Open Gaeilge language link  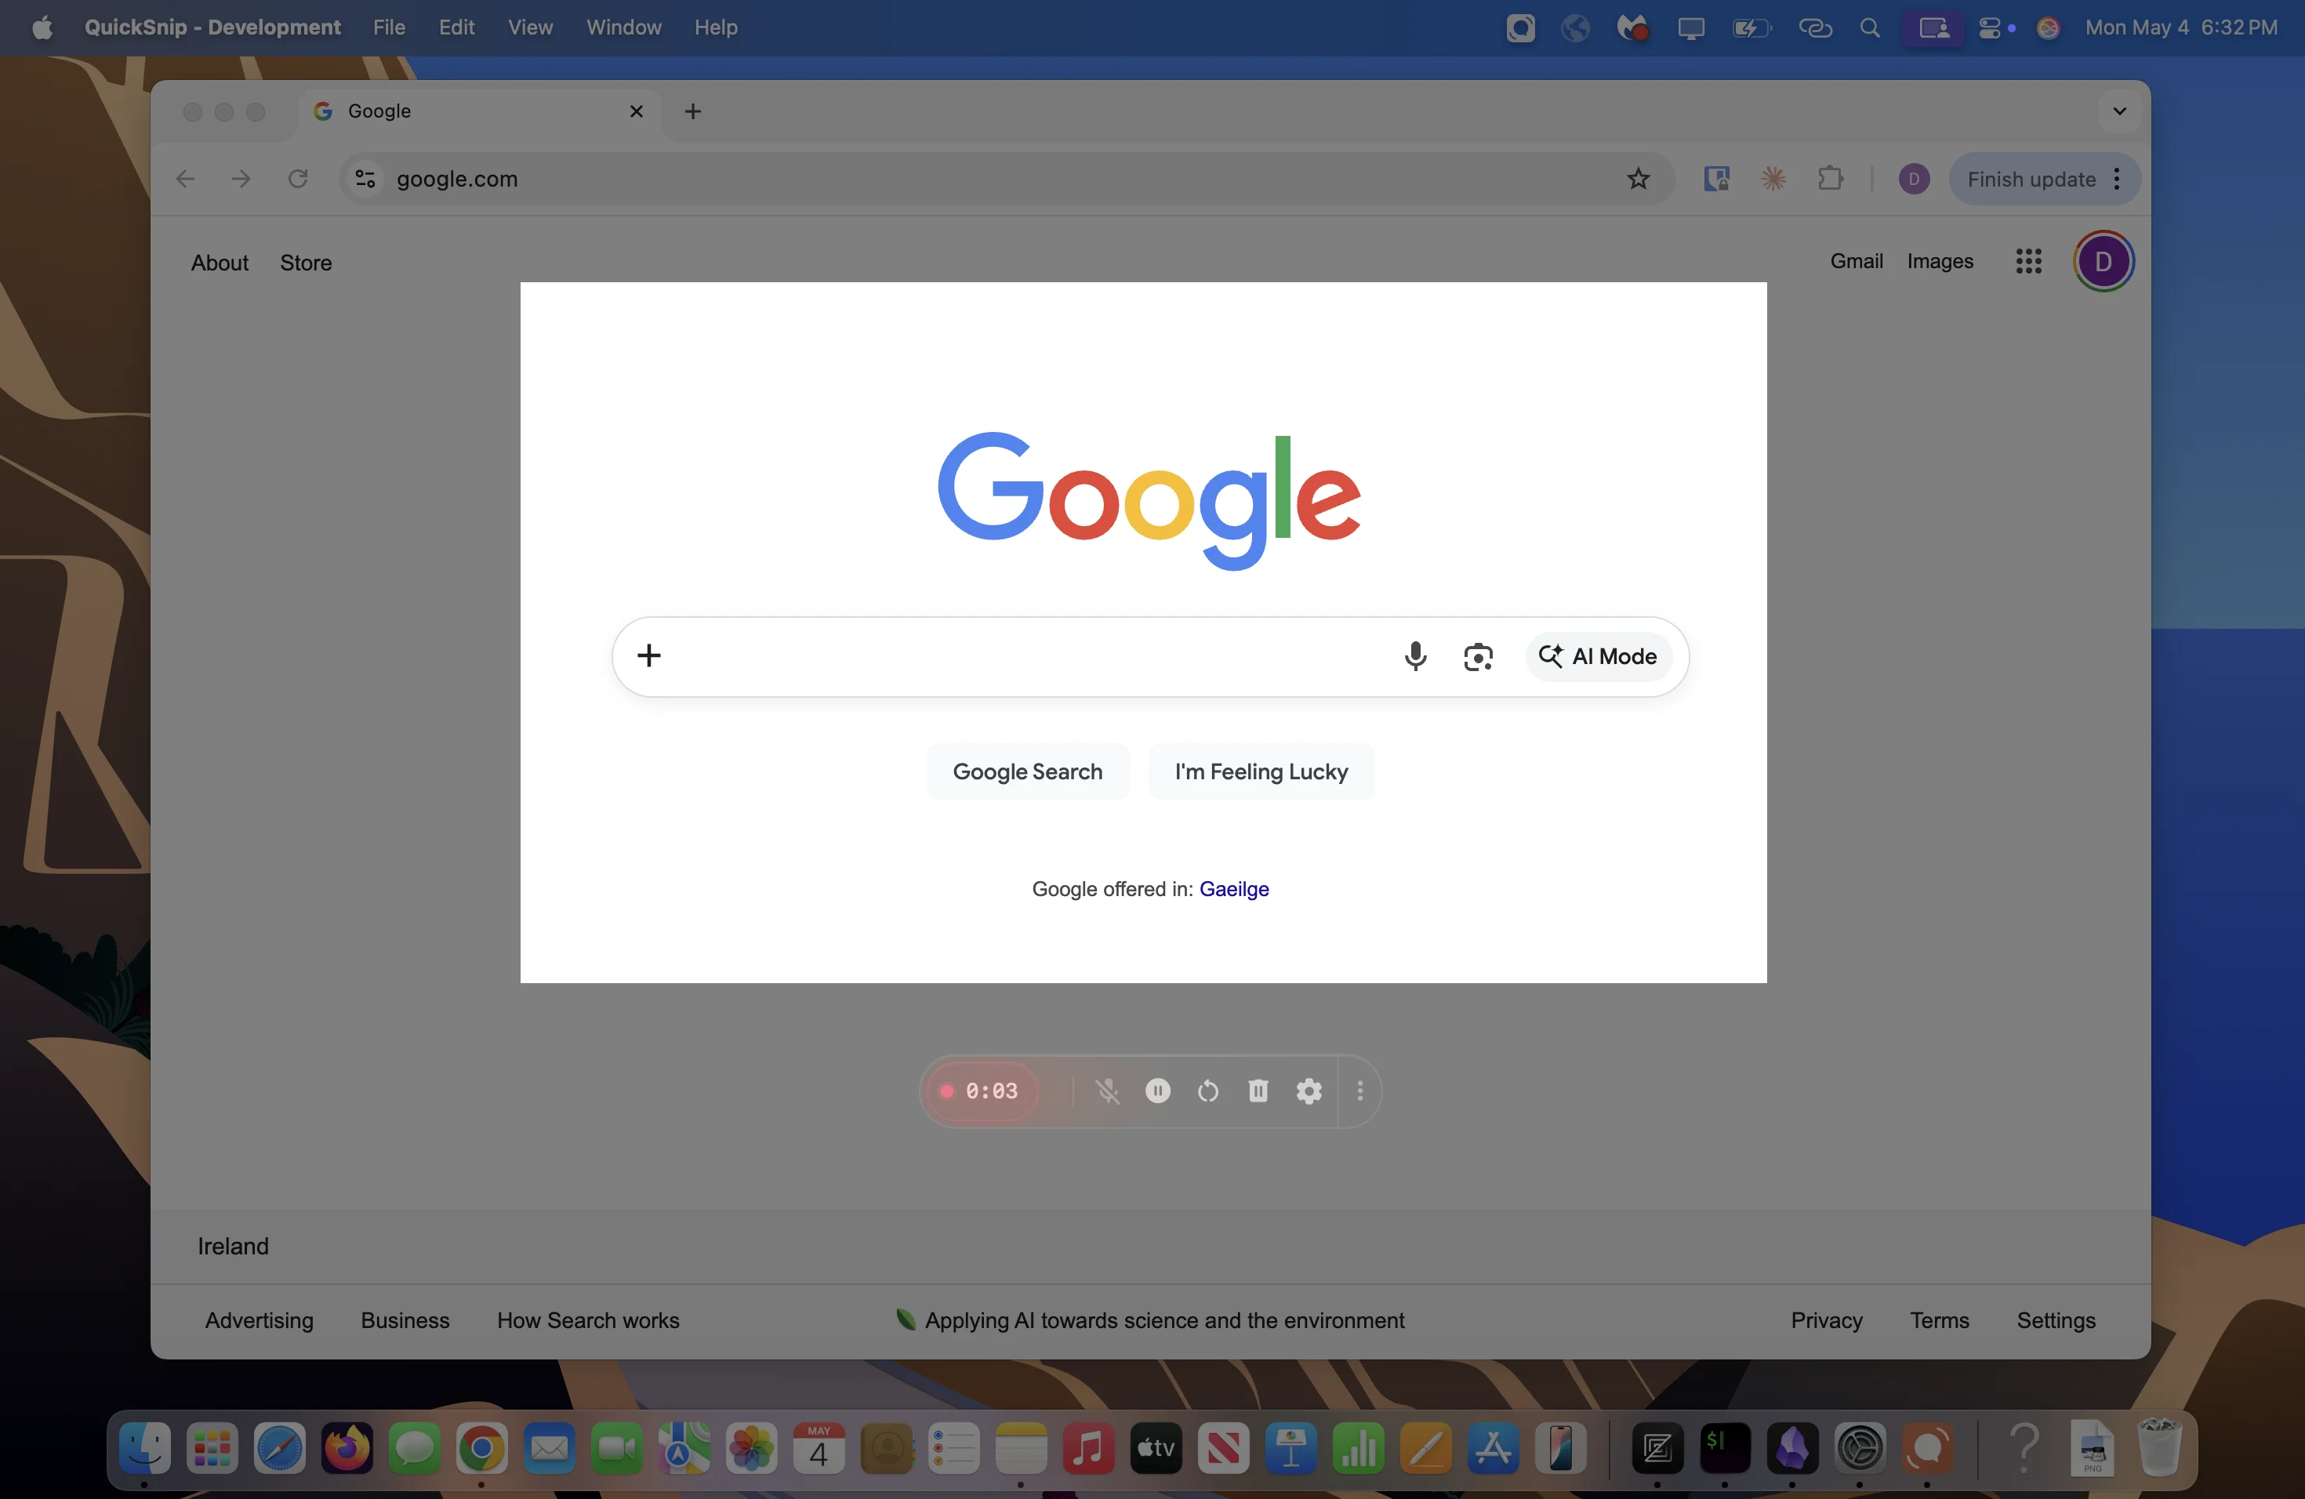coord(1234,889)
